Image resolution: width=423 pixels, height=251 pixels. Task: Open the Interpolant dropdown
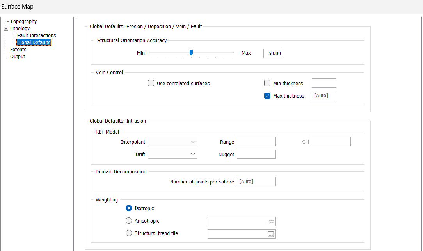[172, 142]
